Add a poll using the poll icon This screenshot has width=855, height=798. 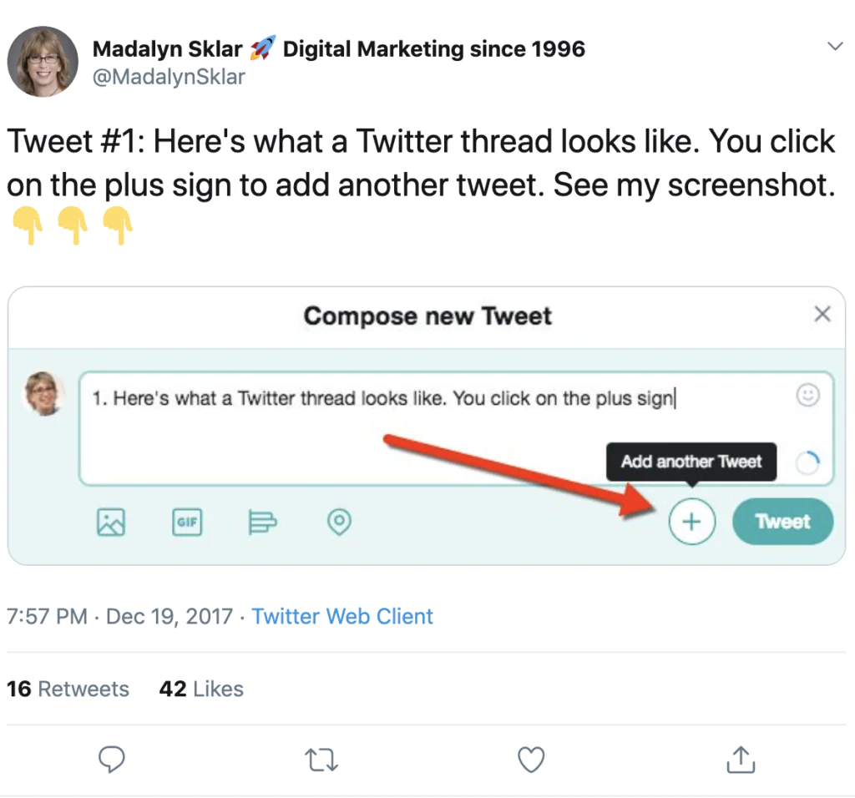(263, 523)
